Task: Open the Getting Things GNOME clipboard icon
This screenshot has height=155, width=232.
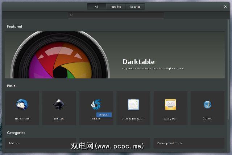Action: point(133,105)
